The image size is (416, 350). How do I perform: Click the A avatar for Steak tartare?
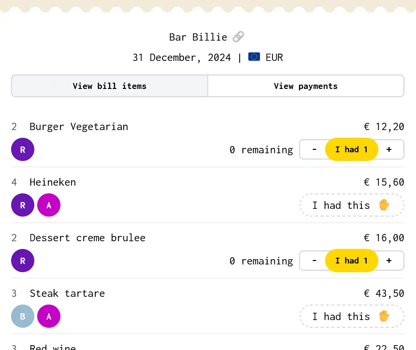coord(49,316)
